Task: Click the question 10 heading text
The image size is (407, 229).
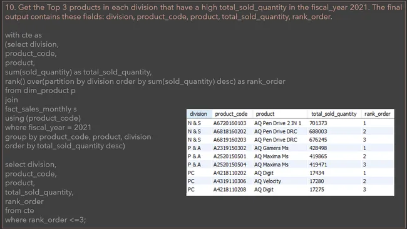Action: pos(203,12)
